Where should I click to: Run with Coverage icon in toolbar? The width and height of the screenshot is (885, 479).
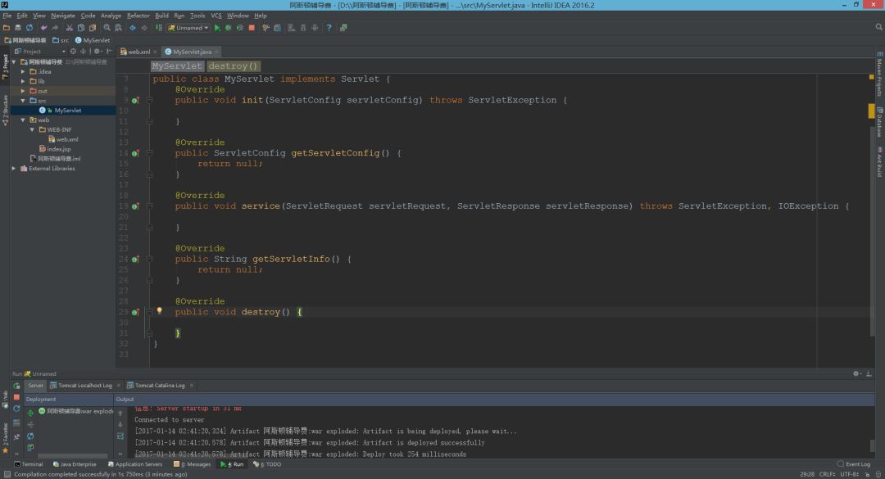click(240, 28)
